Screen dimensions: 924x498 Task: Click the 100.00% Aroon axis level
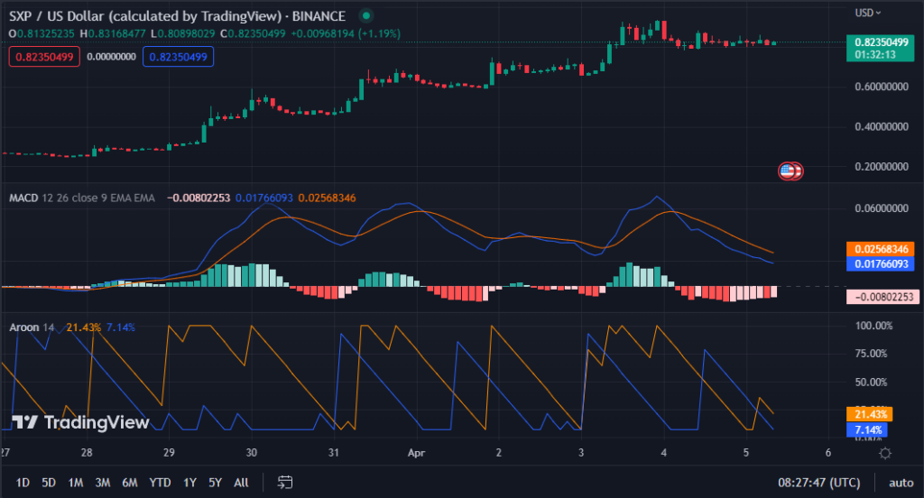[x=873, y=326]
